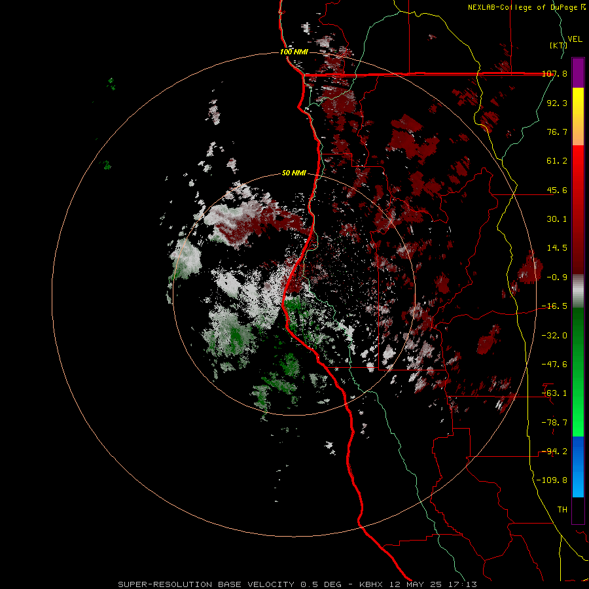Pick the yellow-orange segment of velocity scale
This screenshot has height=589, width=589.
tap(578, 116)
